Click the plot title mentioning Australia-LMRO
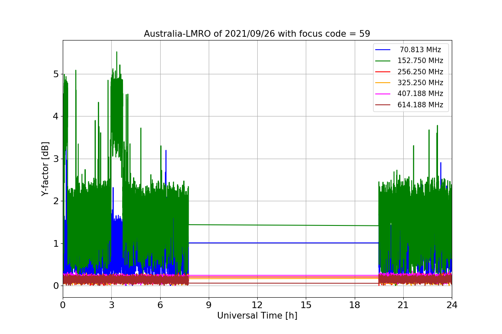The image size is (502, 334). click(257, 34)
